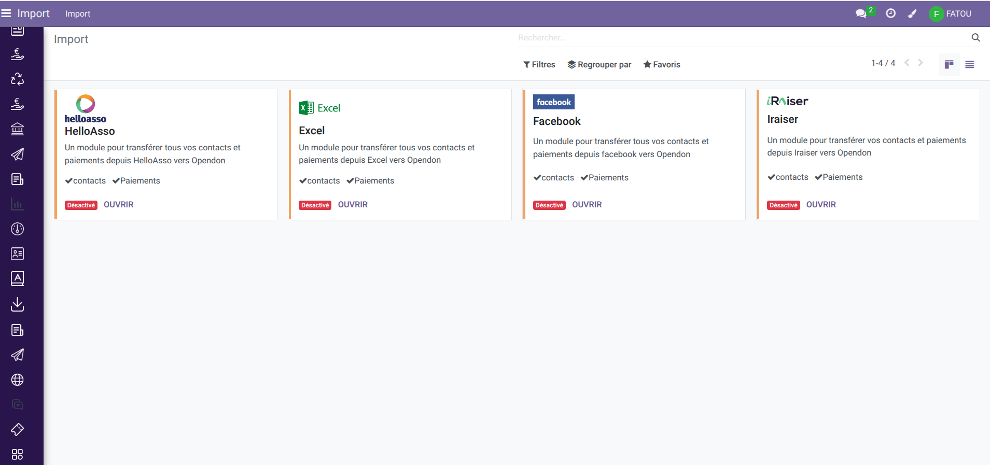Open the hamburger main menu
This screenshot has height=465, width=990.
[x=6, y=13]
